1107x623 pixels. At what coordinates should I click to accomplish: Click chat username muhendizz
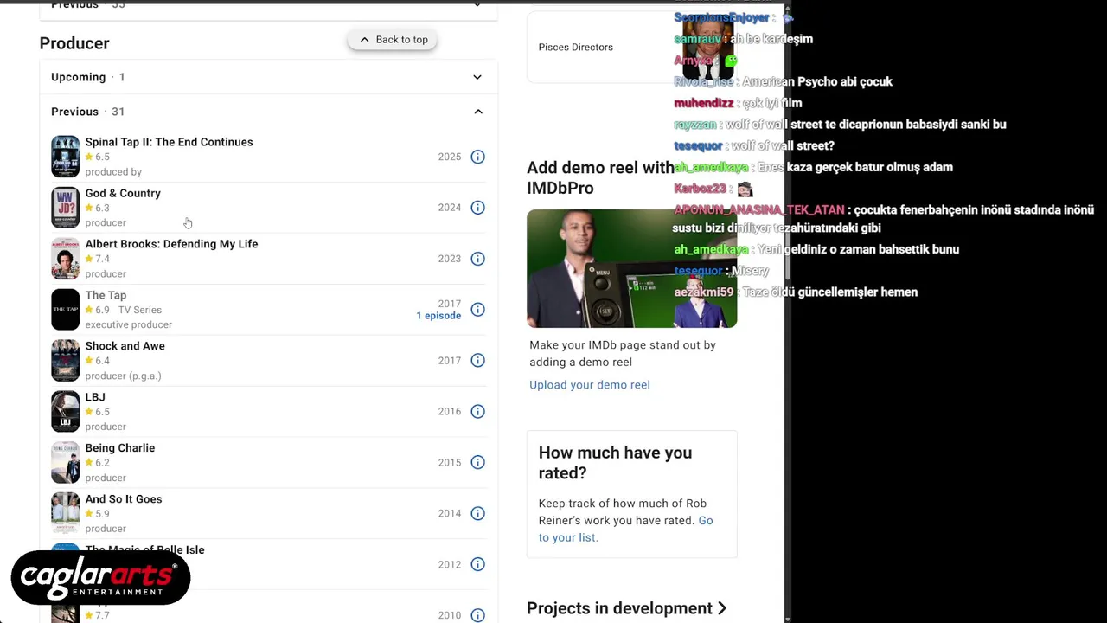[703, 103]
